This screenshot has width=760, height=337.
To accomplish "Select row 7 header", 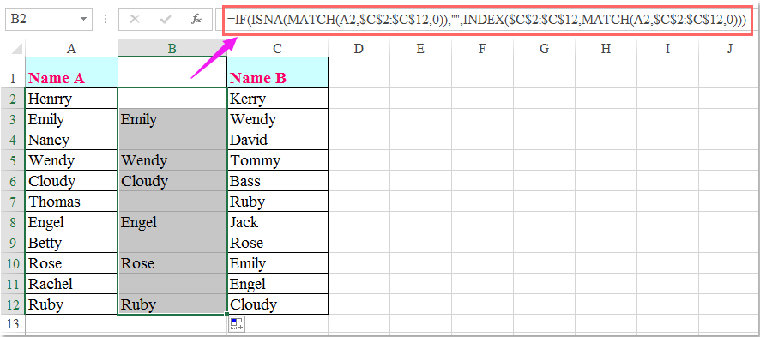I will coord(13,202).
